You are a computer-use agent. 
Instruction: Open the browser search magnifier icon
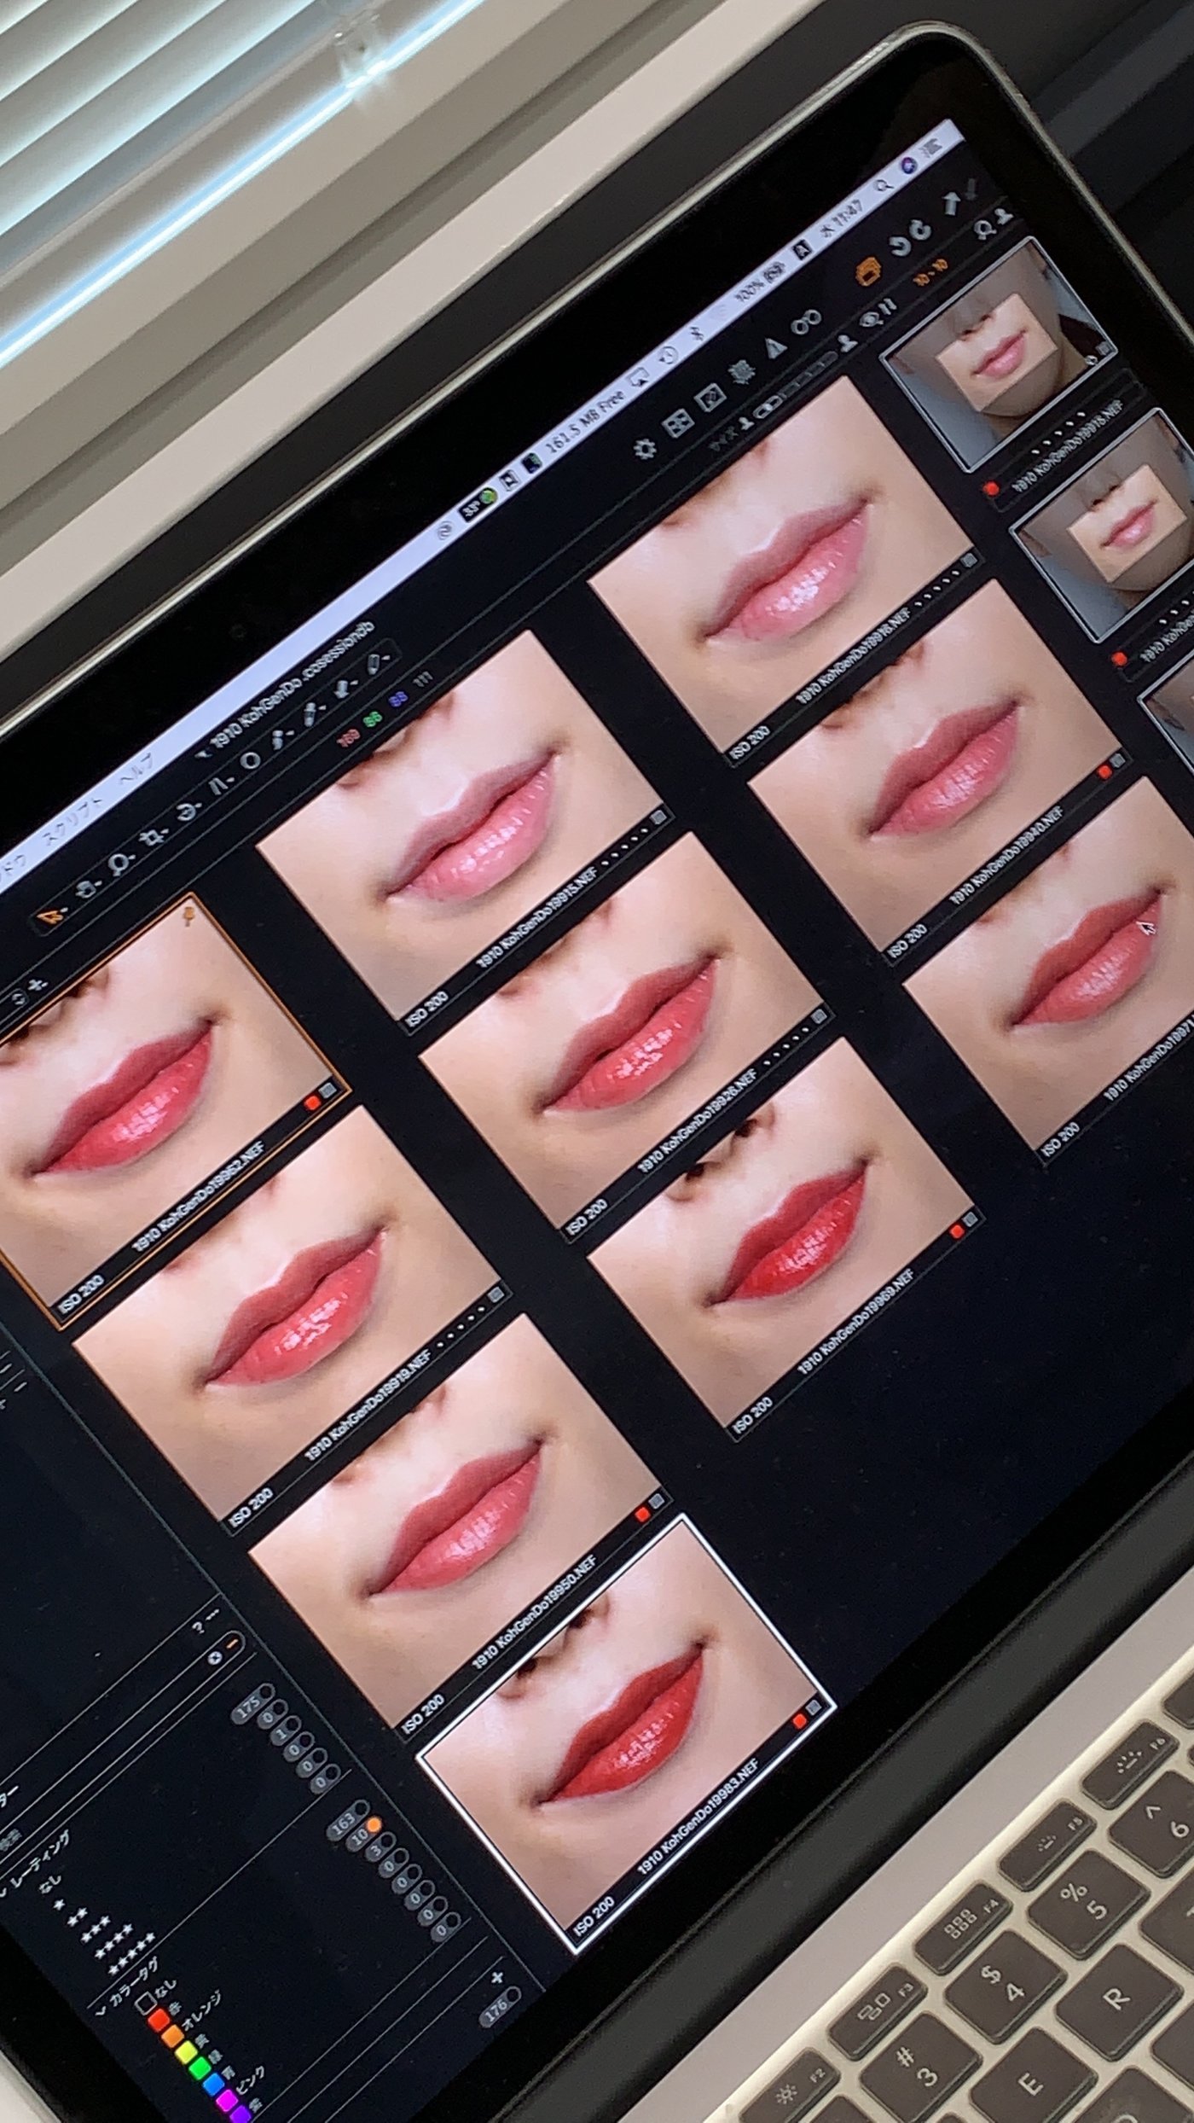987,230
